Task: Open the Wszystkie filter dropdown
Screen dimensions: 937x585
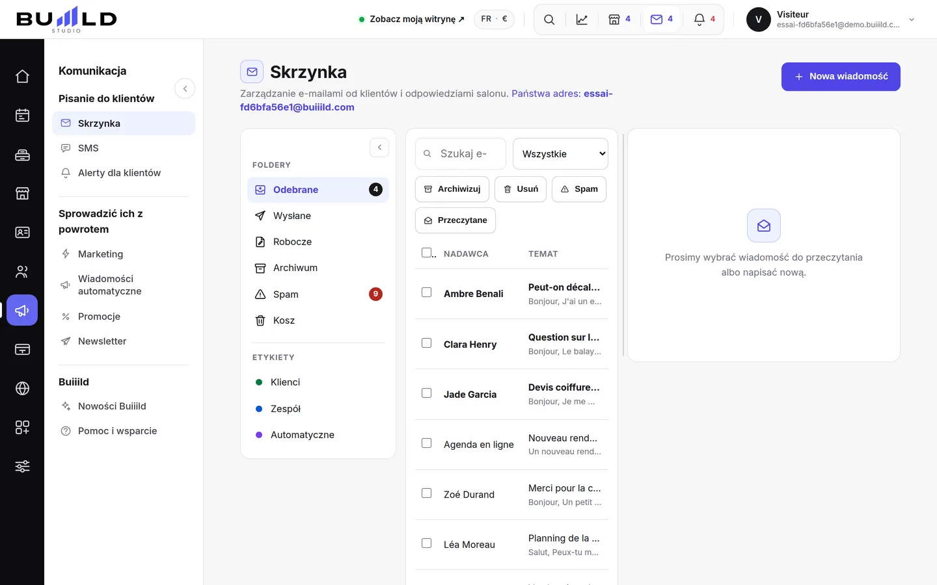Action: (x=561, y=154)
